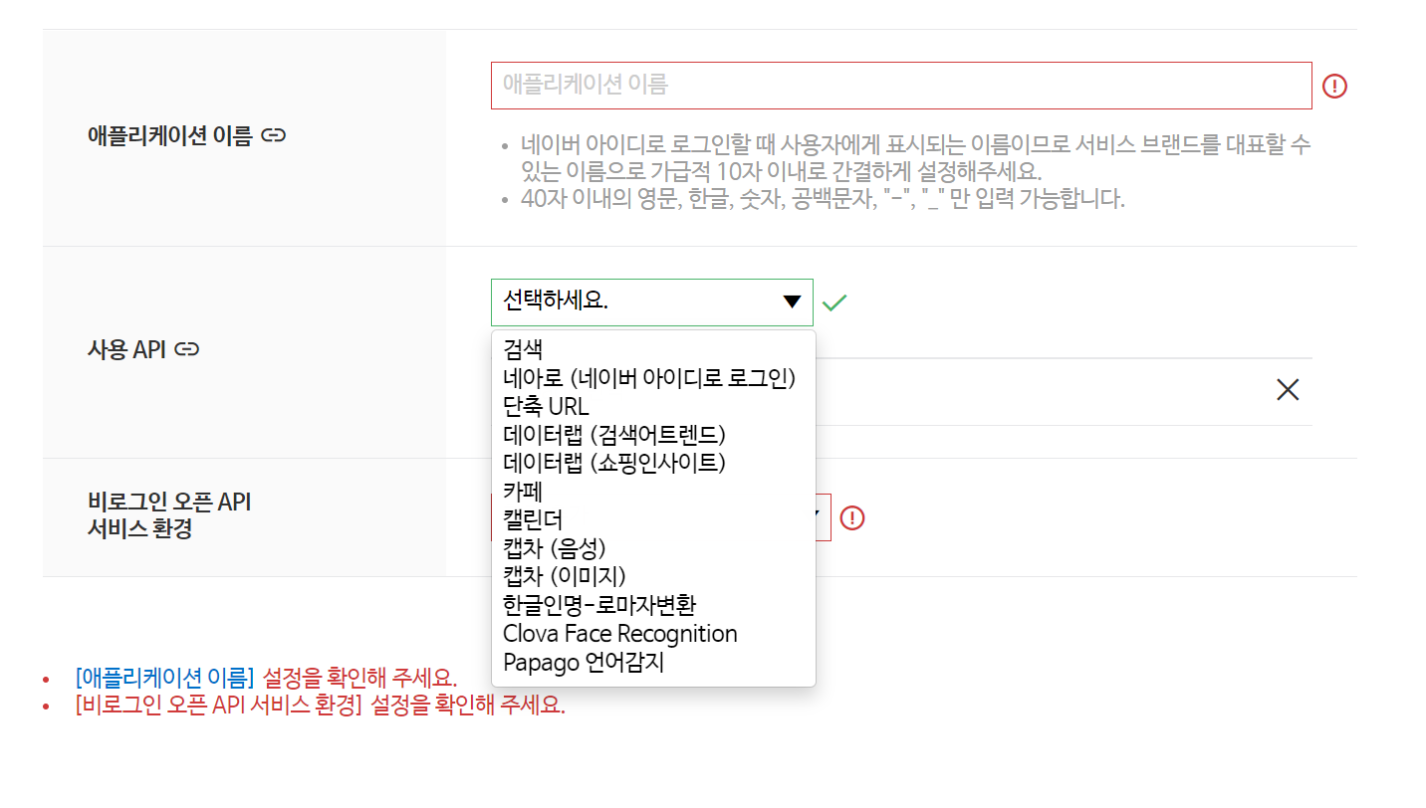This screenshot has height=808, width=1426.
Task: Choose Papago 언어감지 option
Action: [584, 662]
